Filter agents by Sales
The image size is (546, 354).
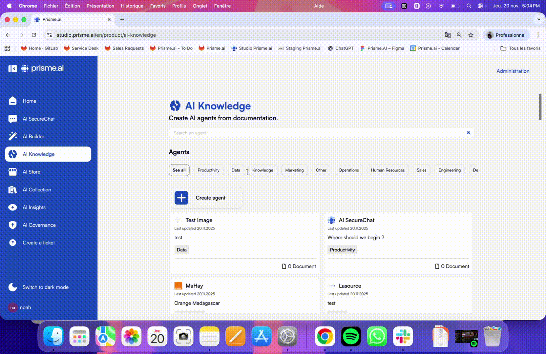pyautogui.click(x=421, y=170)
